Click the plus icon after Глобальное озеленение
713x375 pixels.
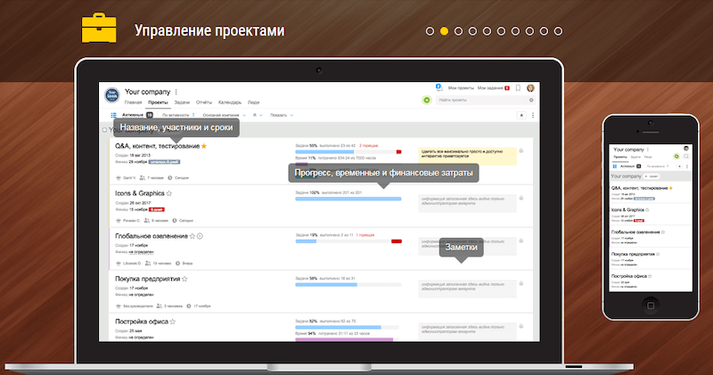tap(201, 236)
